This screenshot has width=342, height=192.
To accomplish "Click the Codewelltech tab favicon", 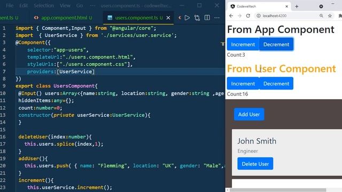I will click(232, 6).
